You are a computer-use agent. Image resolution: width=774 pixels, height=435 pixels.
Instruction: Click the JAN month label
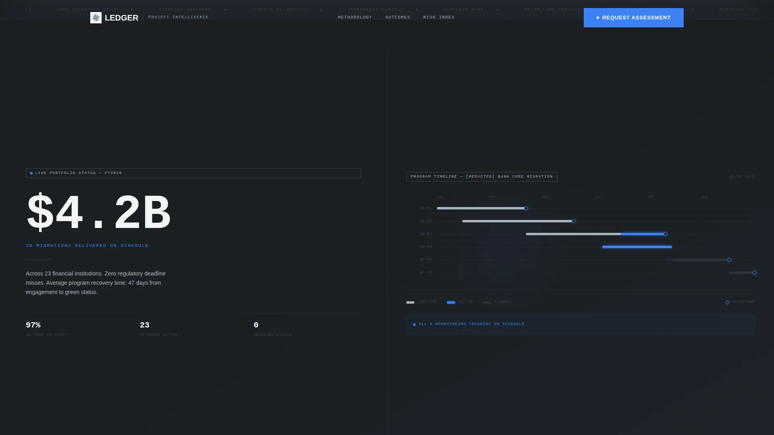tap(439, 197)
